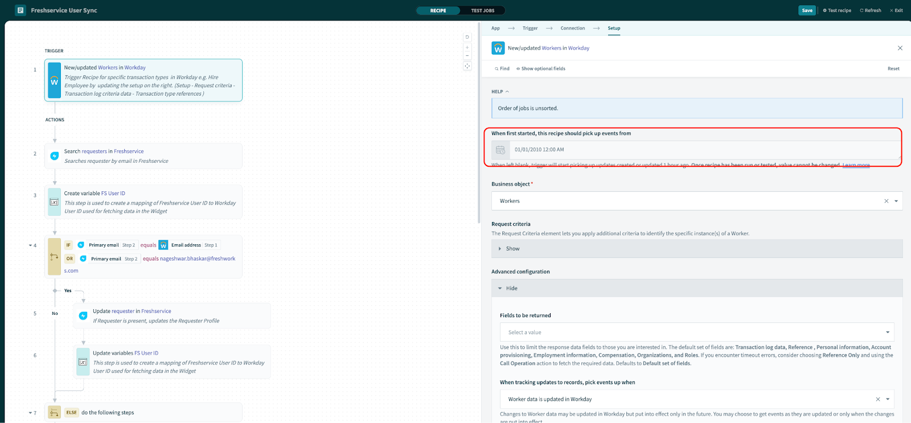Click Test recipe
This screenshot has width=911, height=423.
[837, 10]
